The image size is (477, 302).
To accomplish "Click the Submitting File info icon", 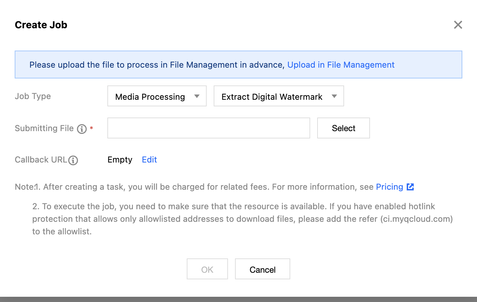I will click(82, 129).
